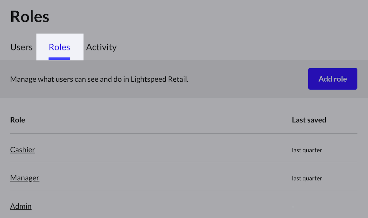Click the underlined Cashier text

(x=23, y=150)
